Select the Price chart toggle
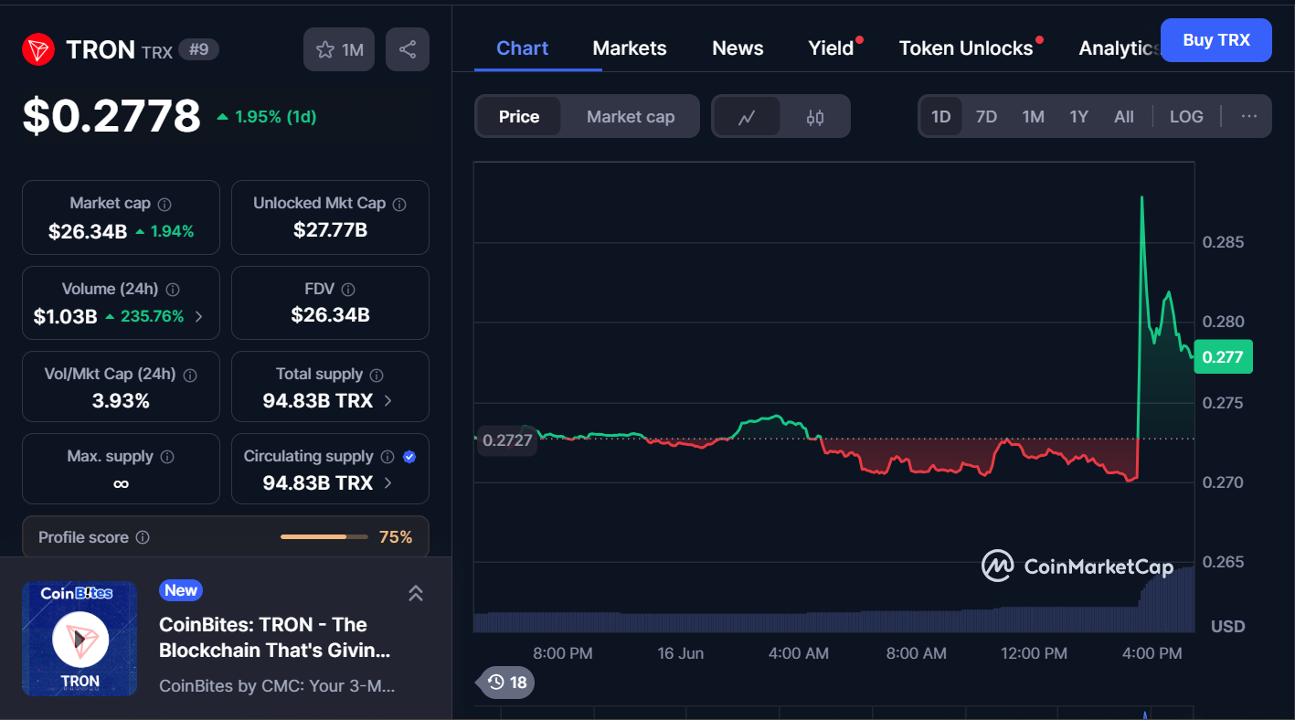 519,117
